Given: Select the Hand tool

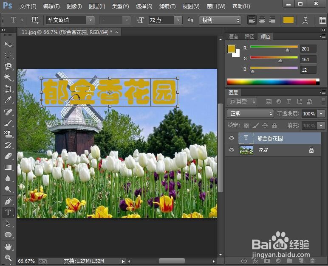Looking at the screenshot, I should (8, 247).
